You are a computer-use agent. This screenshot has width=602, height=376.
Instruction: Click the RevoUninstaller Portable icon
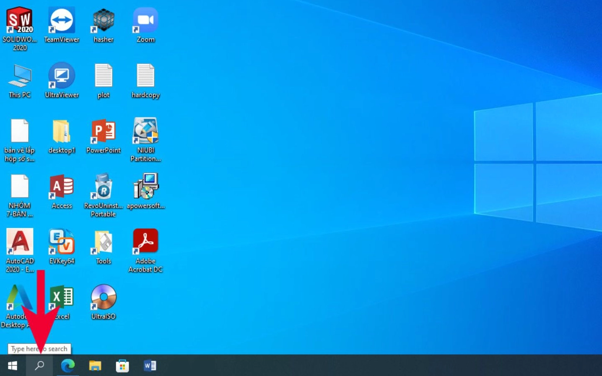click(x=103, y=186)
